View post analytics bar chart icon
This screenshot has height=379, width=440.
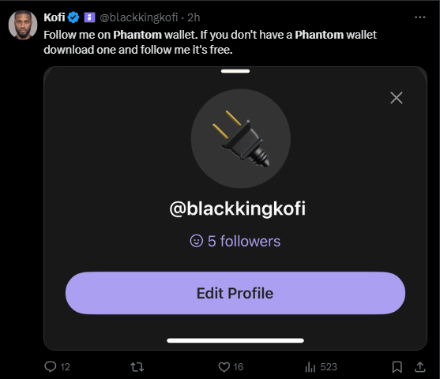tap(310, 366)
